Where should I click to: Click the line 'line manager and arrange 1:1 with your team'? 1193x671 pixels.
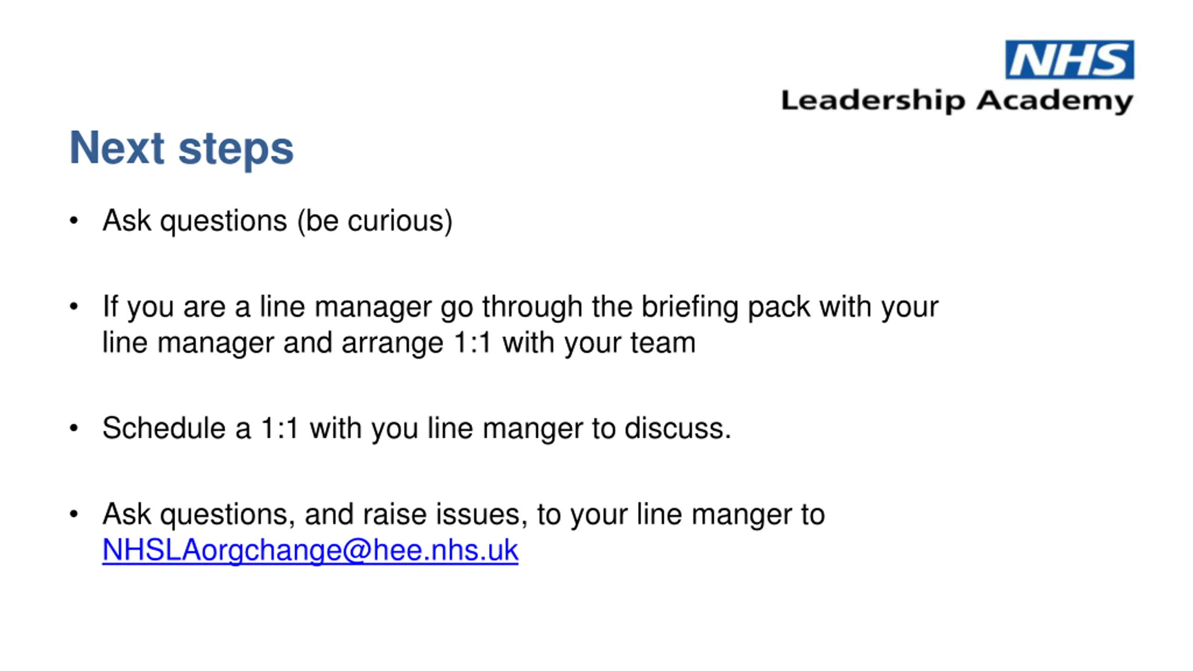click(399, 343)
